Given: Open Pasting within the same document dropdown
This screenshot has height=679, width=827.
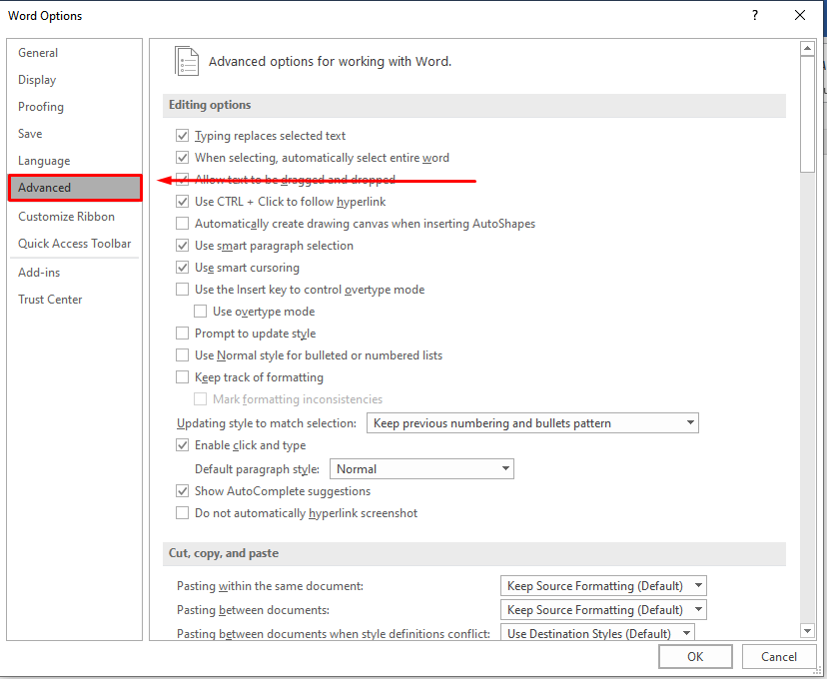Looking at the screenshot, I should 603,586.
